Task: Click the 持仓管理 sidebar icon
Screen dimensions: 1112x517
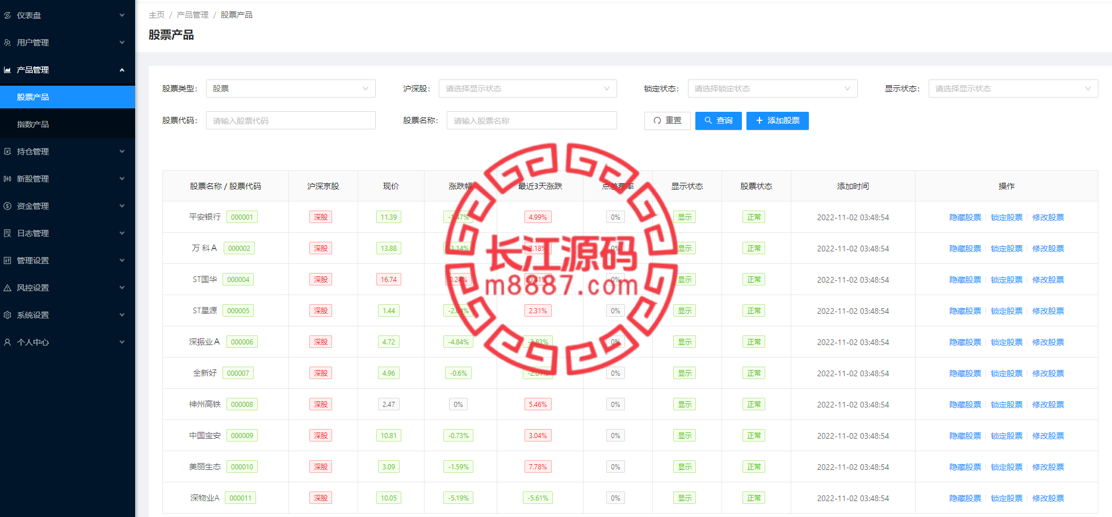Action: (x=7, y=152)
